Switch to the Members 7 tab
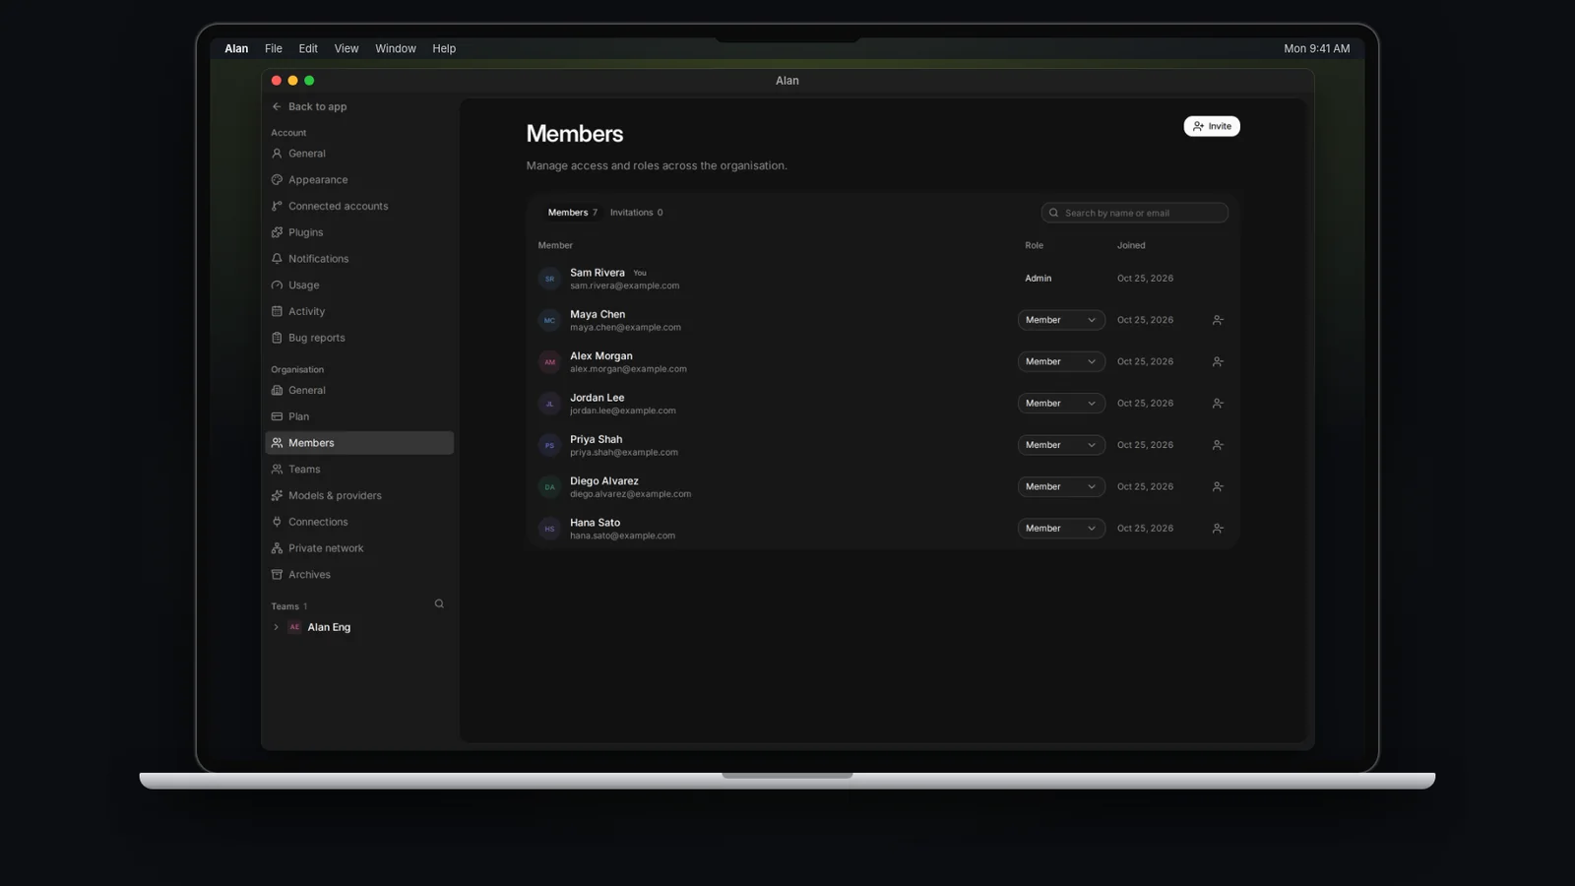 click(x=572, y=213)
